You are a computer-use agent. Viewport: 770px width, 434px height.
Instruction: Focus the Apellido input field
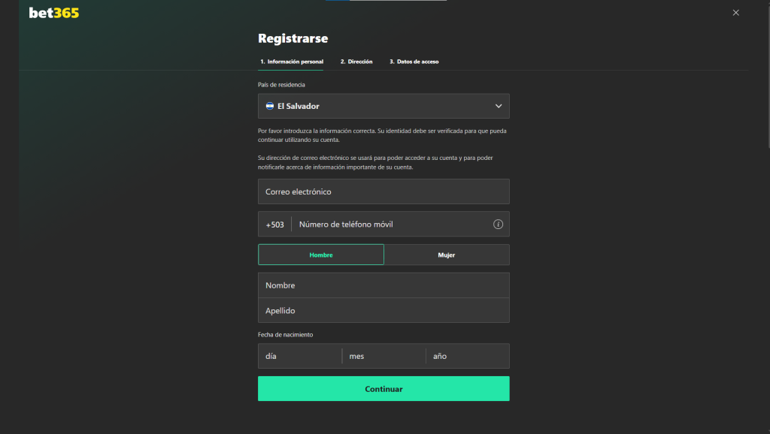(x=383, y=310)
